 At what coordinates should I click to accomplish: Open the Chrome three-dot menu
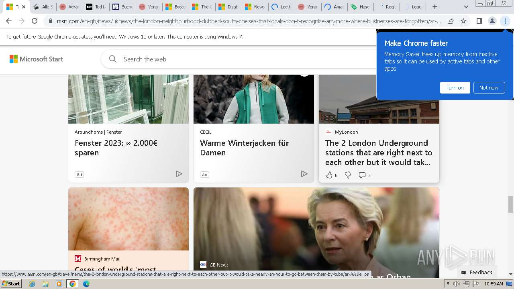tap(505, 21)
